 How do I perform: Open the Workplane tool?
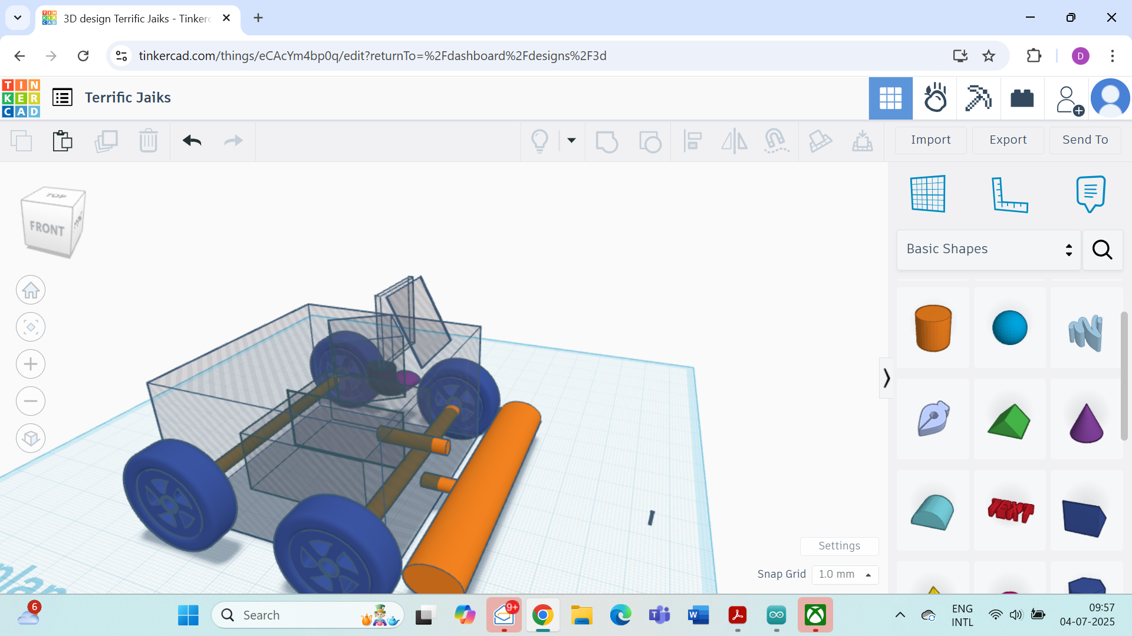point(927,194)
